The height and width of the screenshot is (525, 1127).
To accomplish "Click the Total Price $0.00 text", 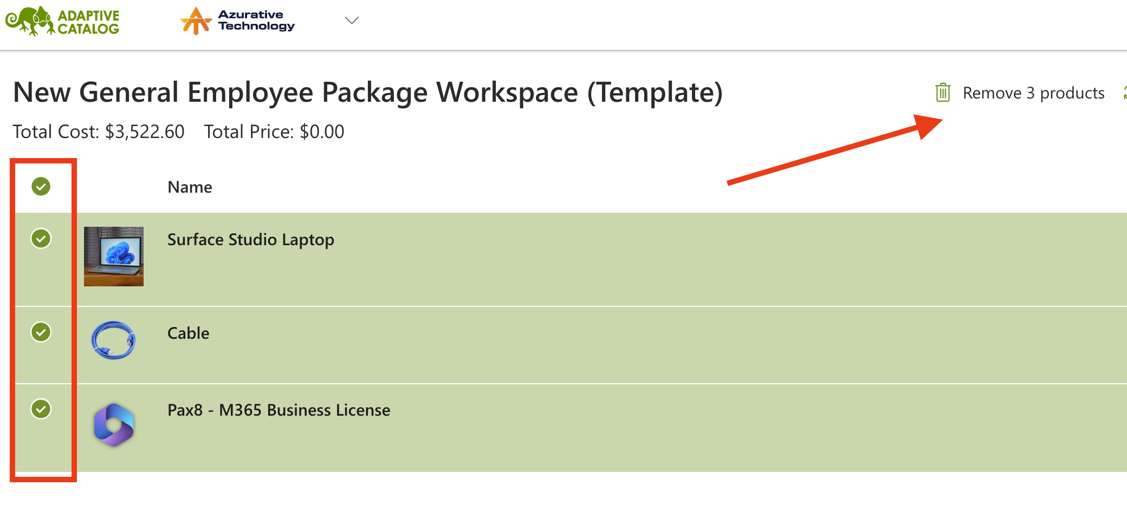I will pyautogui.click(x=274, y=132).
